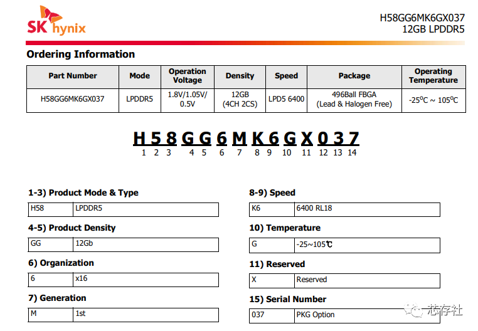
Task: Select the 'PKG Option' value cell
Action: click(x=367, y=316)
